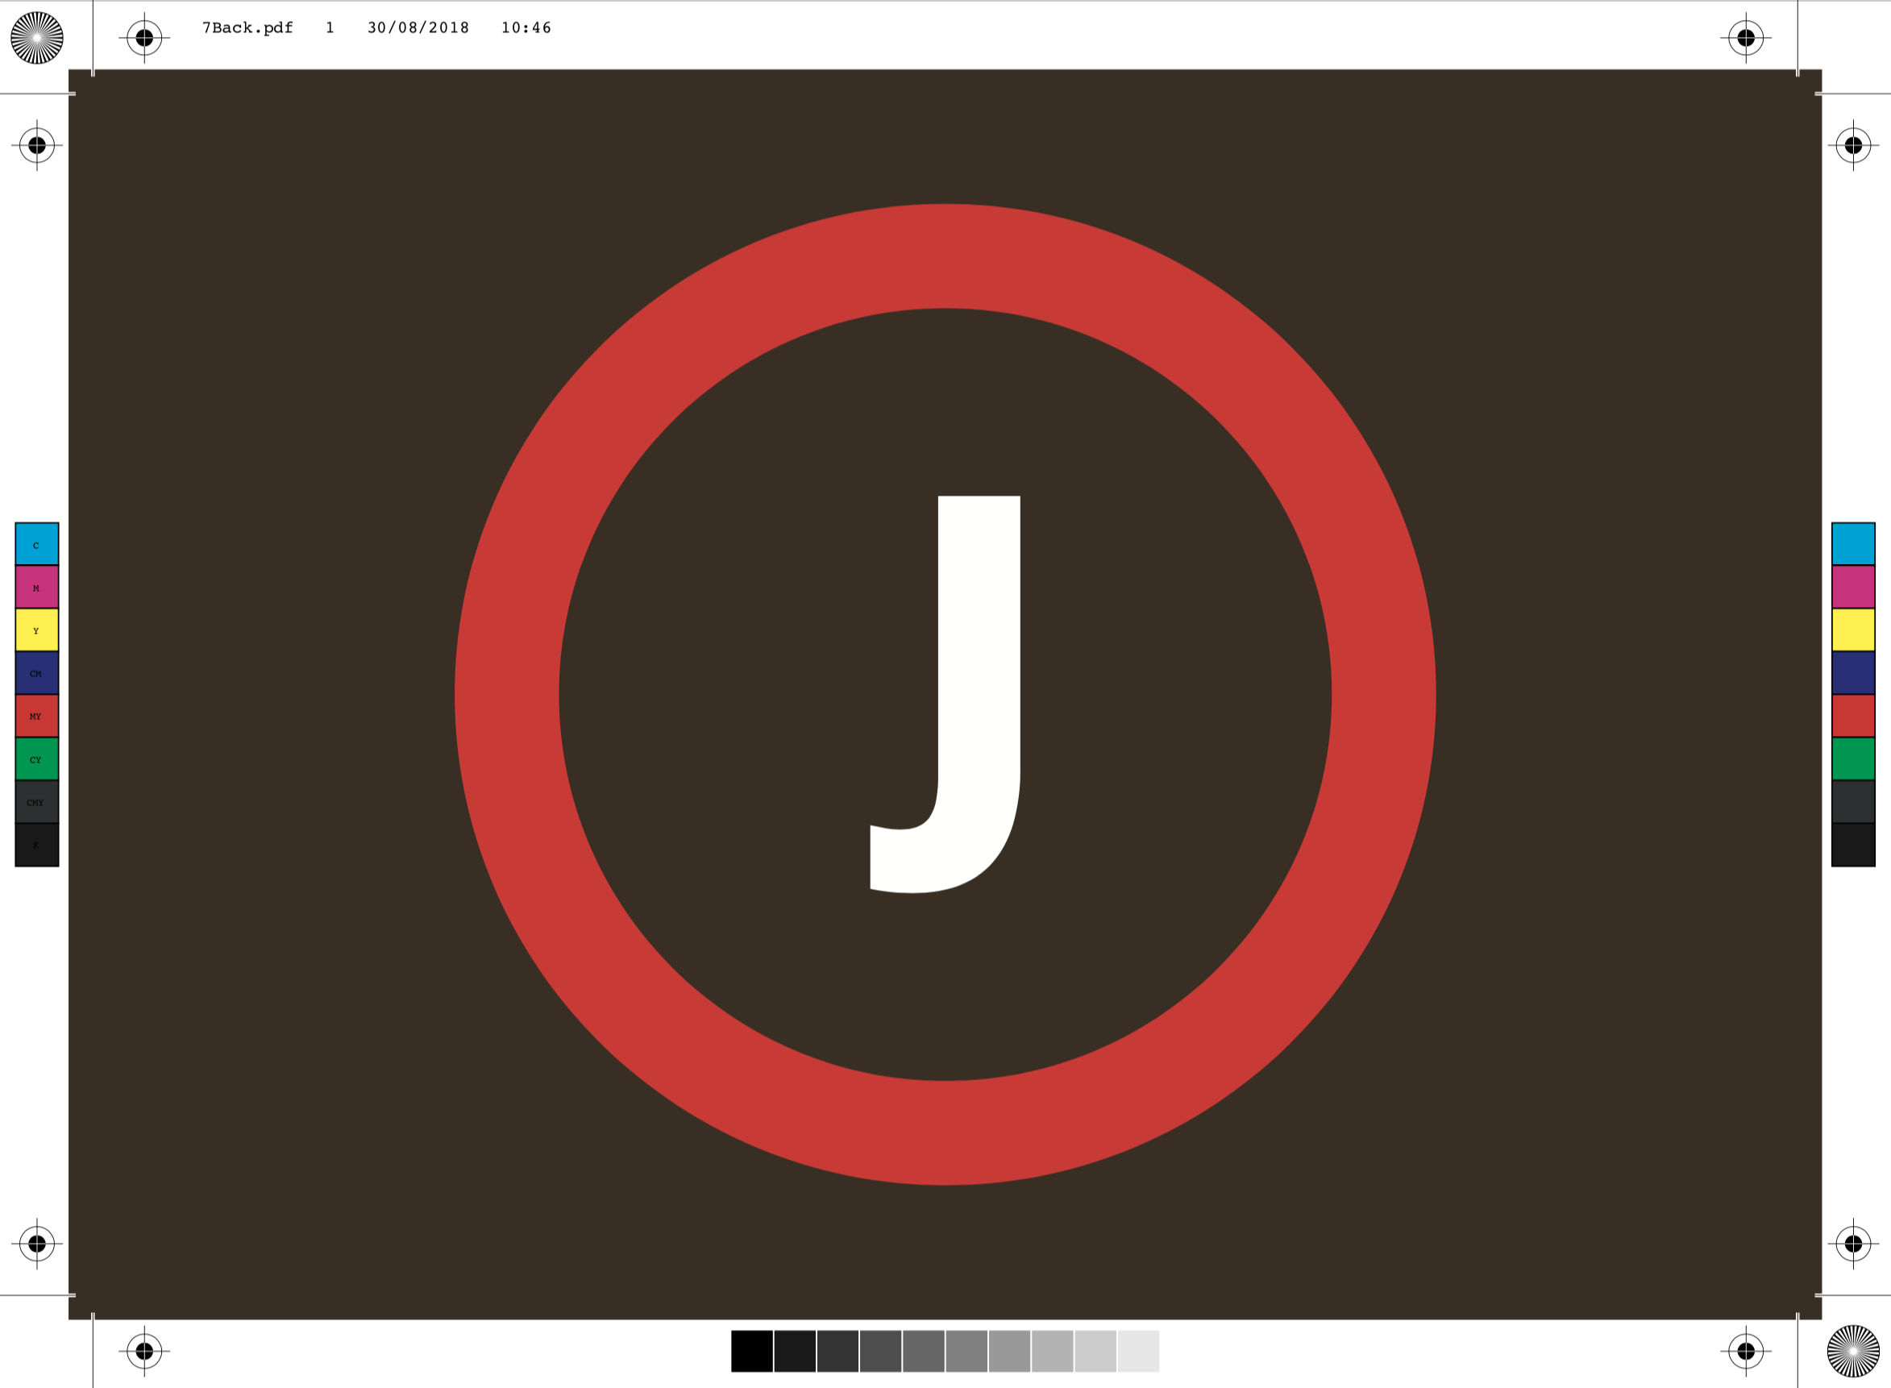Click the lightest gray step of grayscale strip
This screenshot has height=1388, width=1891.
click(x=1138, y=1351)
